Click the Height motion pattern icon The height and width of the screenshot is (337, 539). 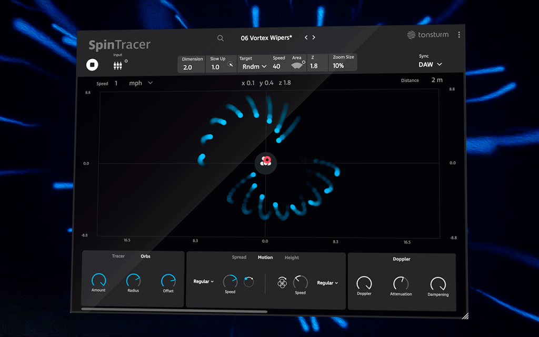(282, 283)
